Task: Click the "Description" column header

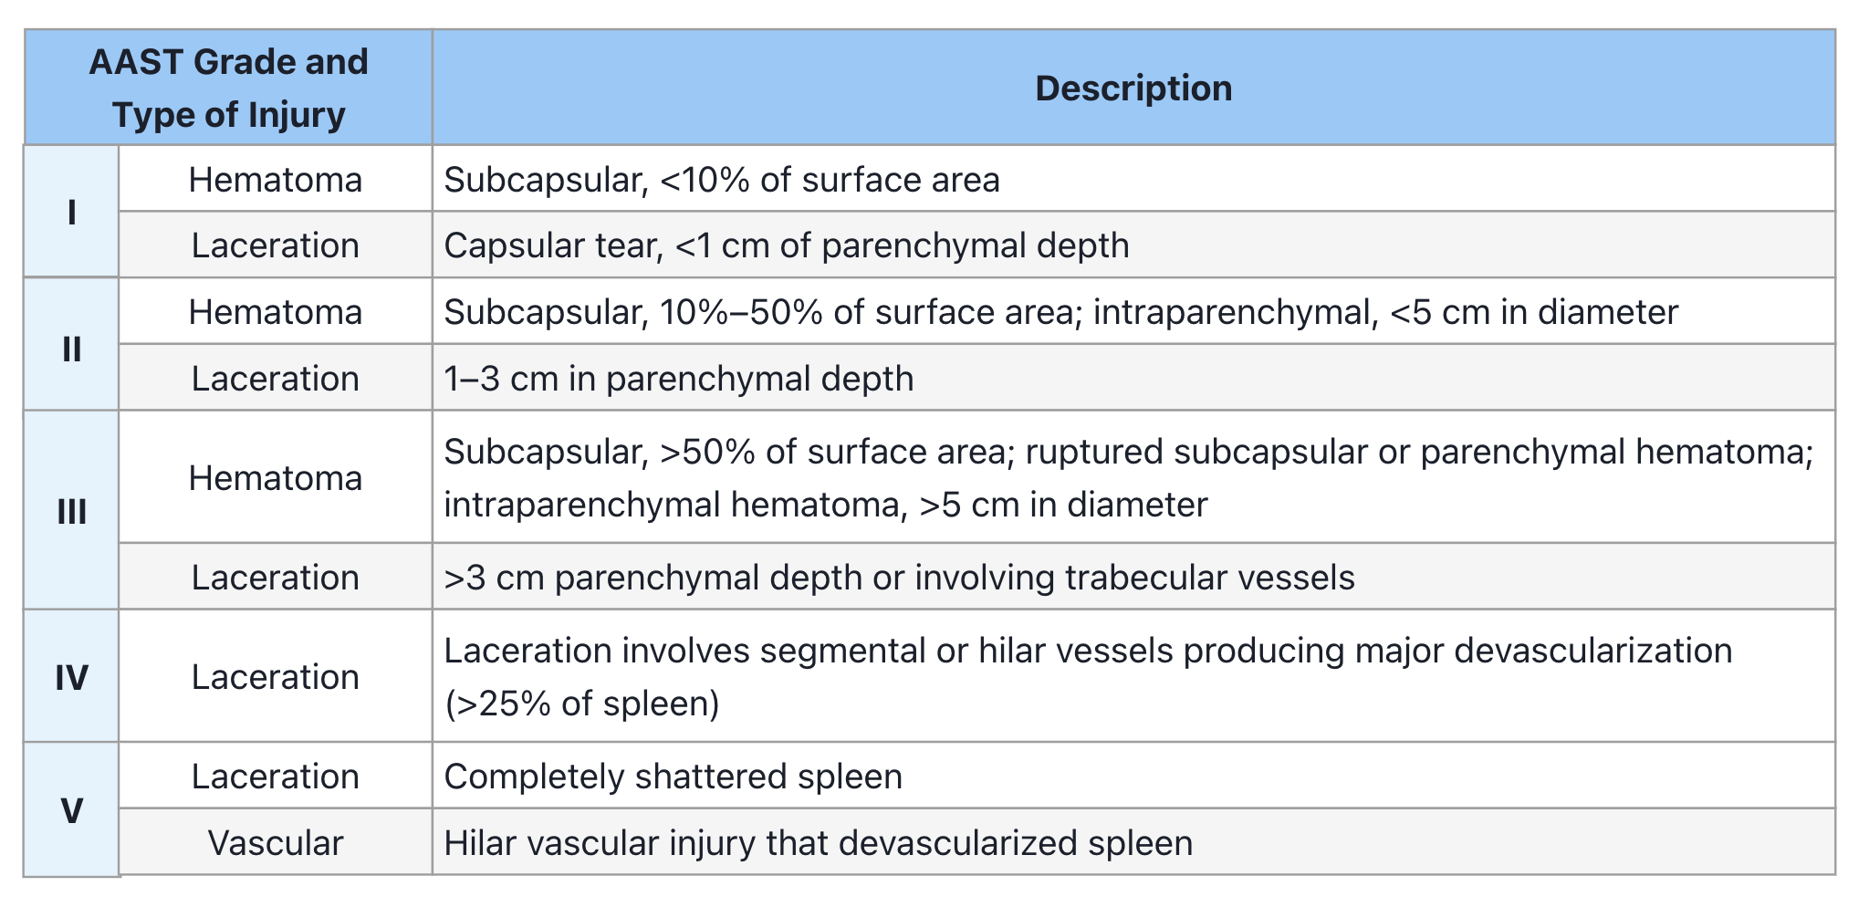Action: coord(1133,88)
